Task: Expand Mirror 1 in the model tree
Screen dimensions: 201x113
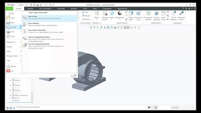Action: pyautogui.click(x=10, y=98)
